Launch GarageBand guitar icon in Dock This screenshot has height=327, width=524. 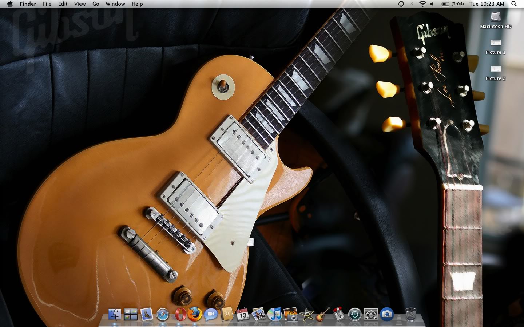coord(323,314)
